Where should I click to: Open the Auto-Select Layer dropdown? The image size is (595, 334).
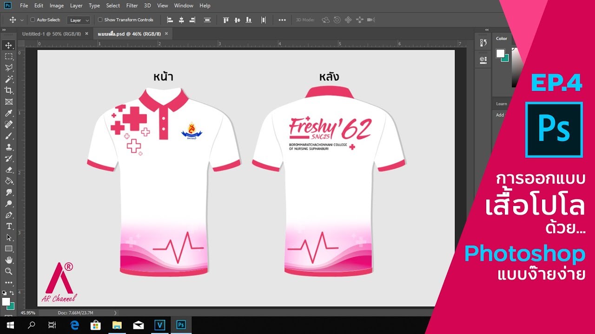click(x=79, y=20)
